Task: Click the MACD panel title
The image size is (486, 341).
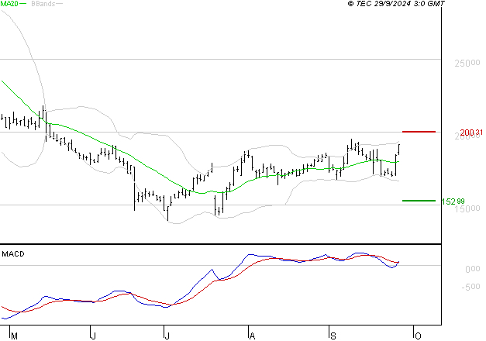Action: [x=13, y=254]
